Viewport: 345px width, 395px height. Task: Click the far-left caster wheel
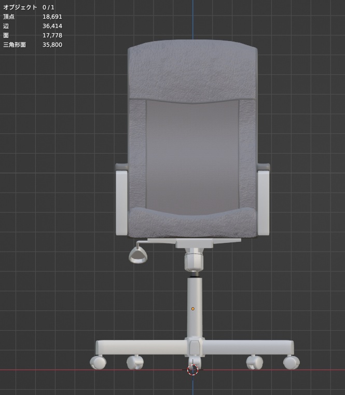pyautogui.click(x=98, y=362)
